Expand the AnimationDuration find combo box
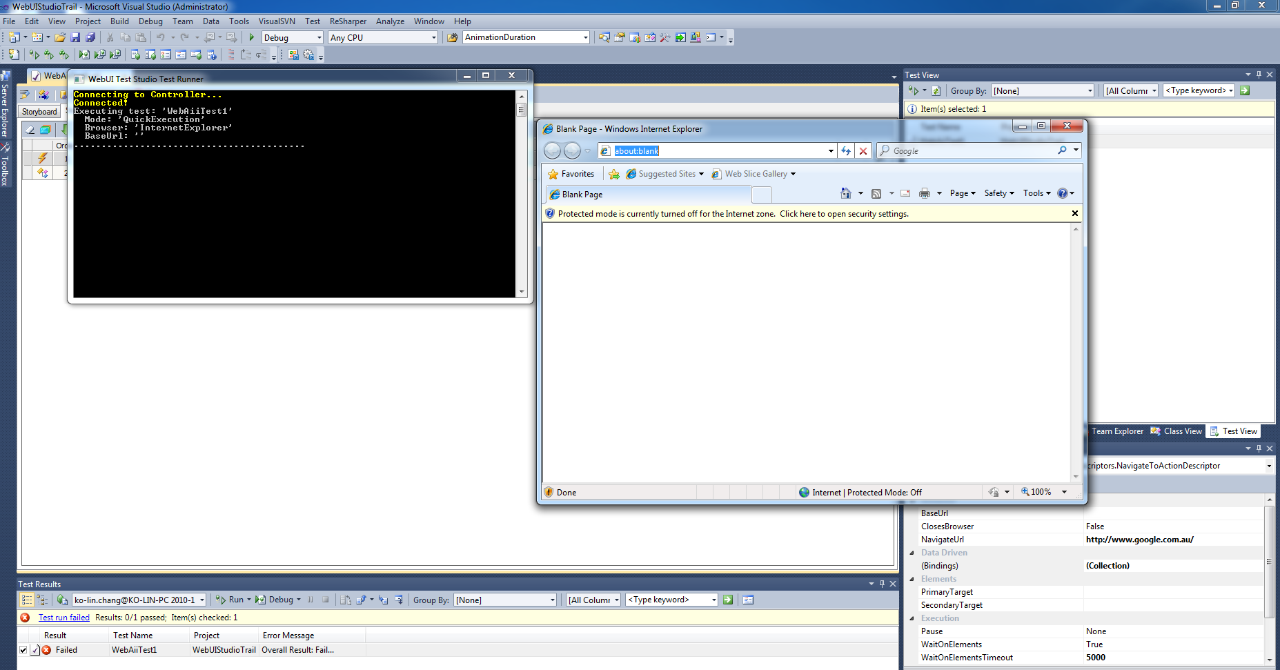This screenshot has width=1280, height=670. pyautogui.click(x=586, y=37)
